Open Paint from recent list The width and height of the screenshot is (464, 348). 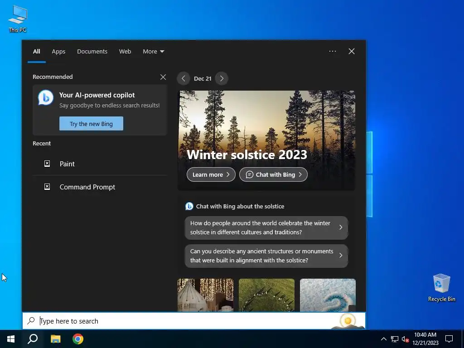(100, 164)
